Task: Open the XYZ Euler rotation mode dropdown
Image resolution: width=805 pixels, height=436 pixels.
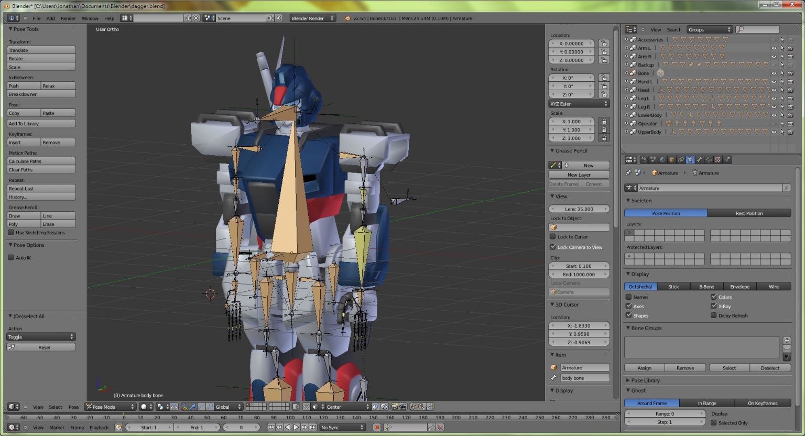Action: pyautogui.click(x=579, y=104)
